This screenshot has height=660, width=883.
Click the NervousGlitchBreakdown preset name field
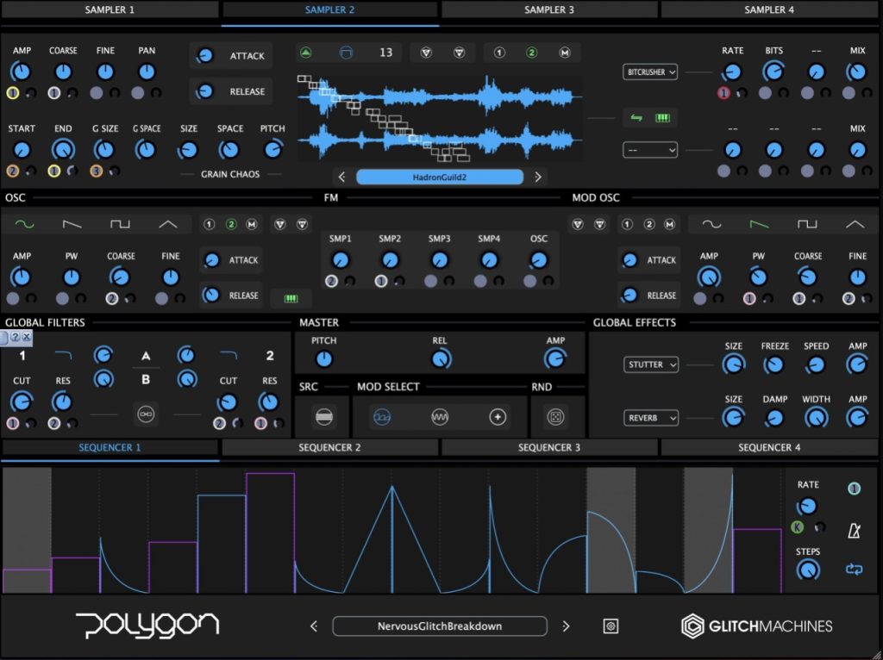click(440, 626)
